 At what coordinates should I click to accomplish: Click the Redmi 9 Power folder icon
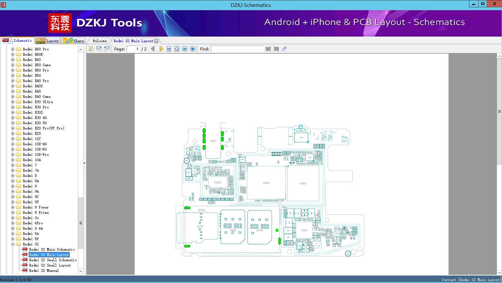[x=19, y=207]
